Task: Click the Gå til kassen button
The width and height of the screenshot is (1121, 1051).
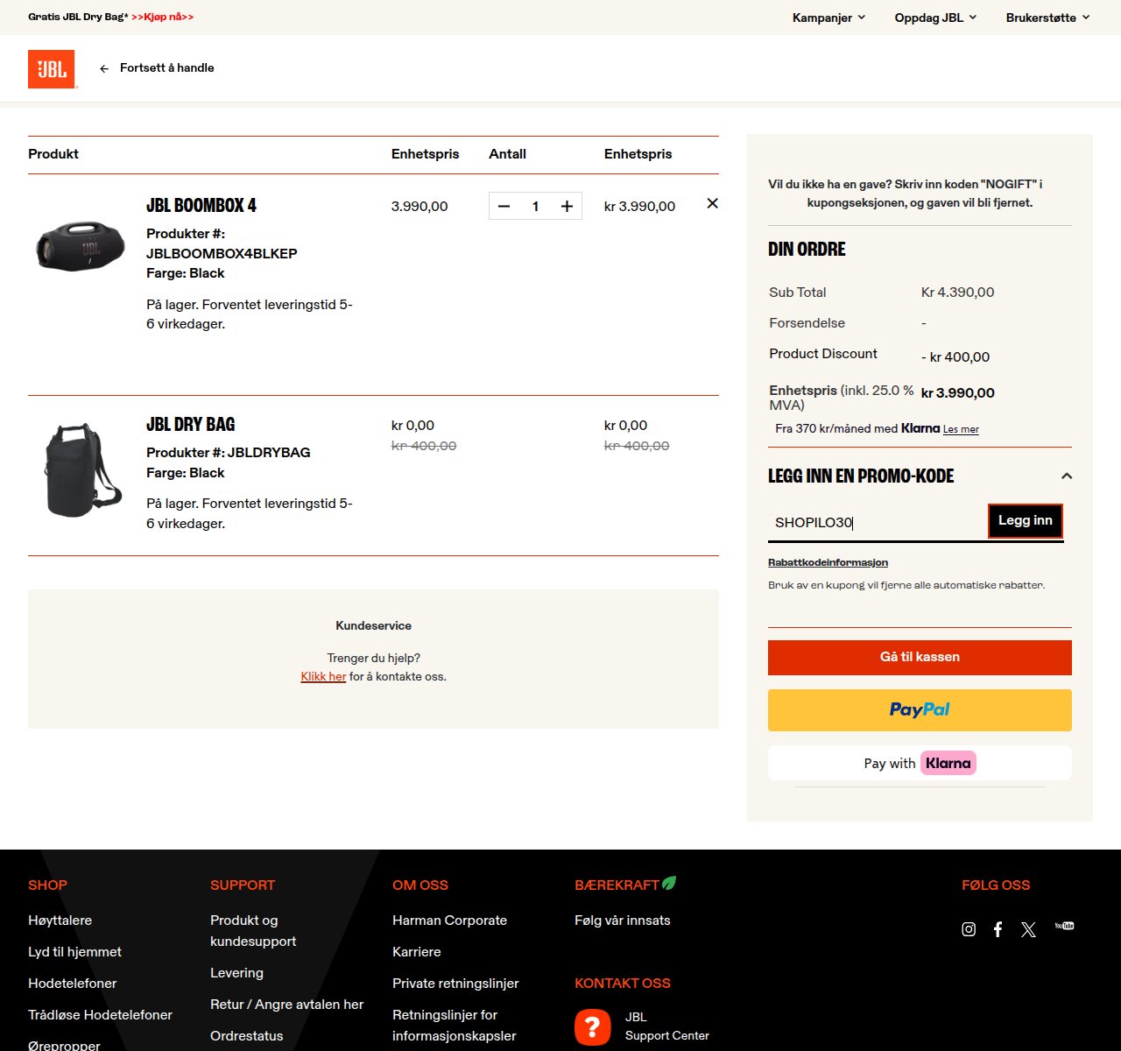Action: (920, 657)
